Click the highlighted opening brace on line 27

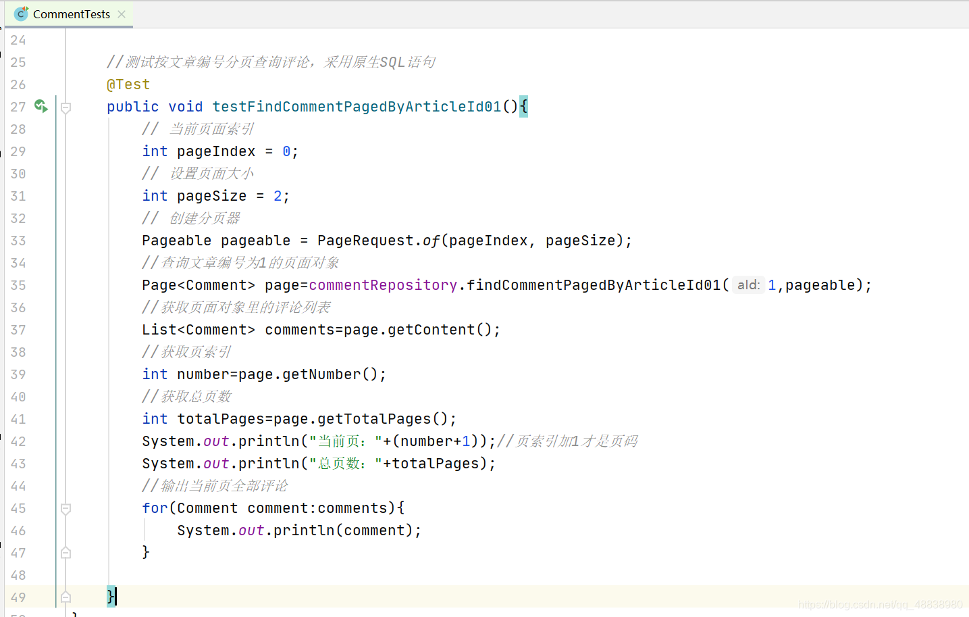click(523, 107)
